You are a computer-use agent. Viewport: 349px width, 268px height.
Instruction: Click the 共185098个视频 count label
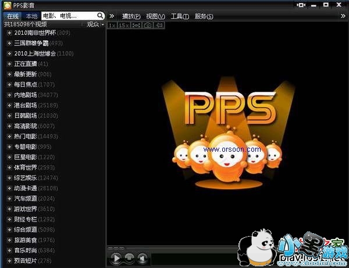26,24
